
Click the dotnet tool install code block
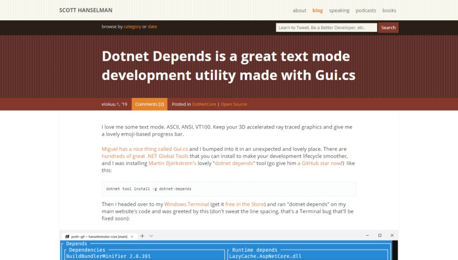(x=229, y=189)
